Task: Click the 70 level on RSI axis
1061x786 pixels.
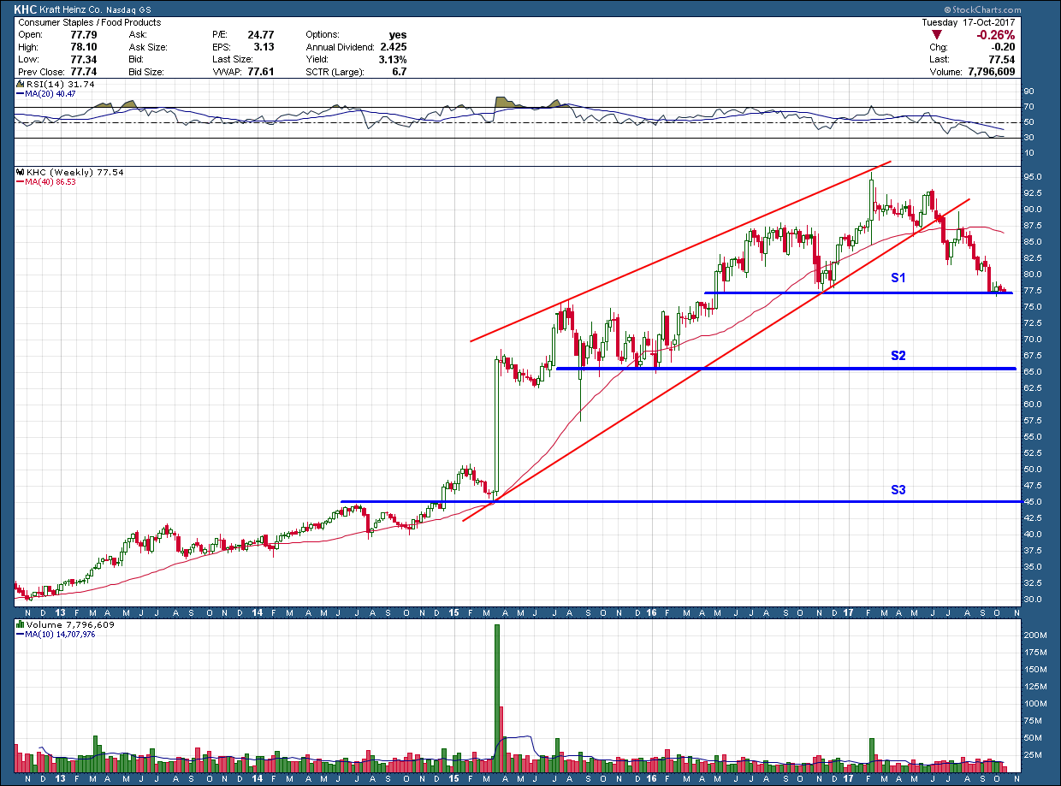Action: tap(1028, 107)
